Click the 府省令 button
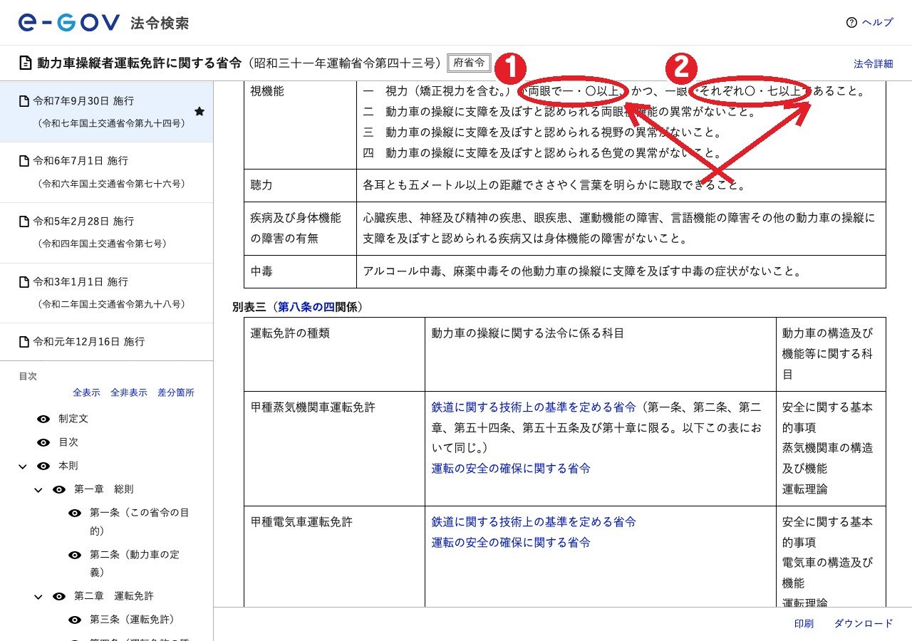The image size is (912, 641). tap(469, 63)
